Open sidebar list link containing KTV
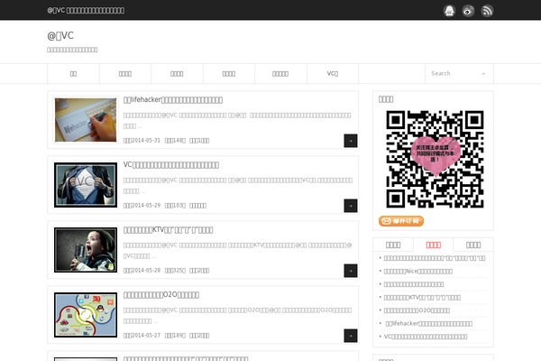Viewport: 541px width, 361px height. click(x=422, y=298)
